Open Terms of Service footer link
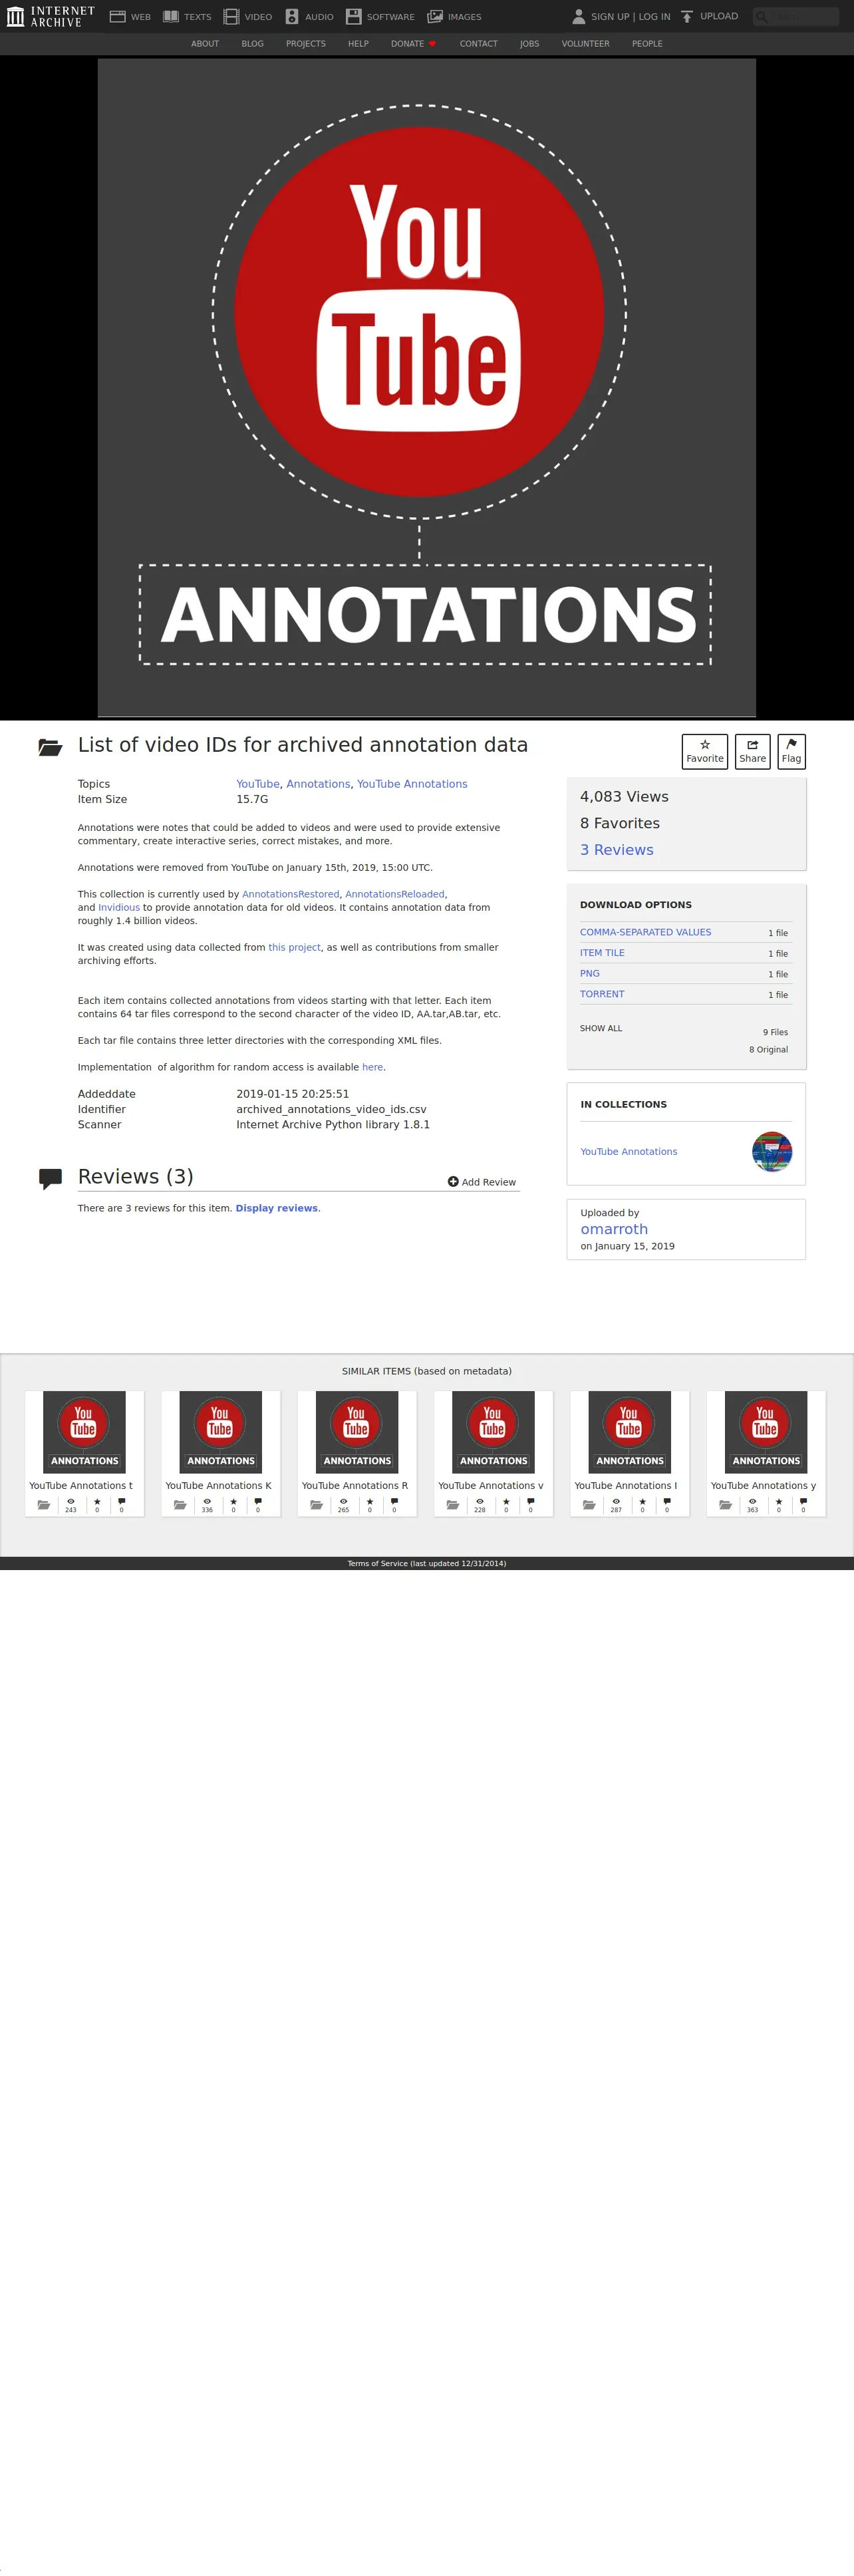854x2576 pixels. 427,1563
